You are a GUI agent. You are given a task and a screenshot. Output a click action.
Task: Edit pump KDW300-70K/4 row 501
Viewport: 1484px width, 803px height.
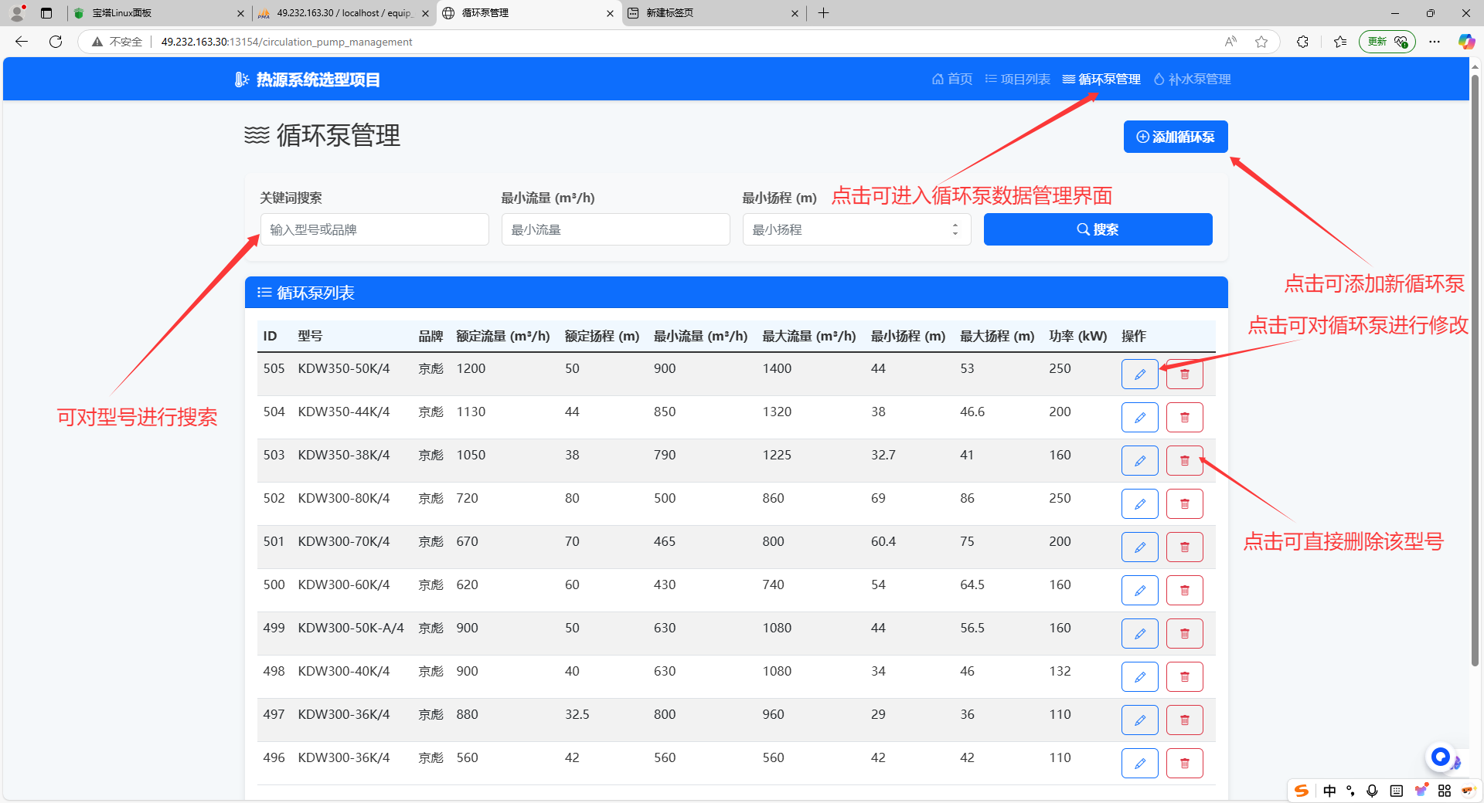(1139, 547)
